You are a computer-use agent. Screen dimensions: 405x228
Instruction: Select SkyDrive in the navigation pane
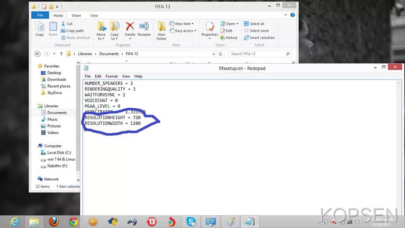[x=54, y=93]
